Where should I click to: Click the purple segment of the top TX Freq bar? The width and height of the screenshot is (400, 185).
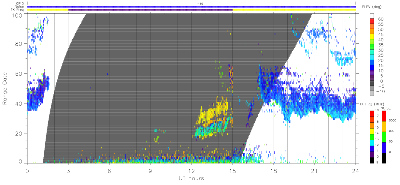coord(150,10)
